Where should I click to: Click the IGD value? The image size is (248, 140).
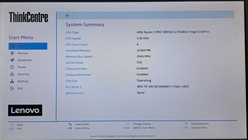tap(139, 62)
